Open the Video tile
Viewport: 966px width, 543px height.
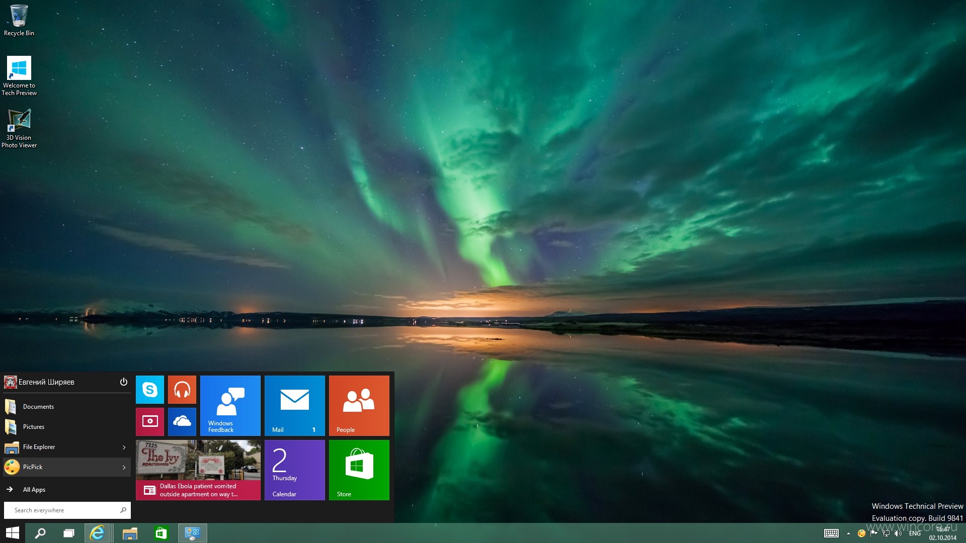pos(149,421)
